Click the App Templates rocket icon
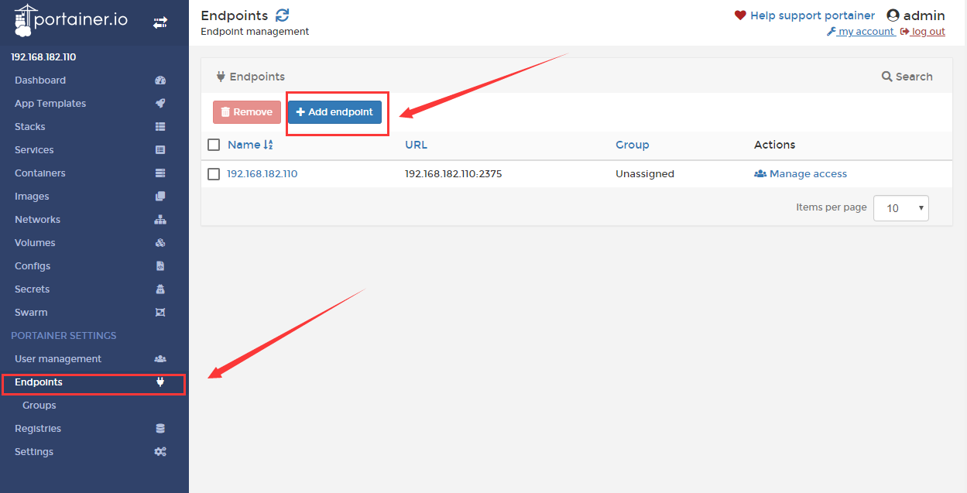The image size is (967, 493). pyautogui.click(x=160, y=104)
